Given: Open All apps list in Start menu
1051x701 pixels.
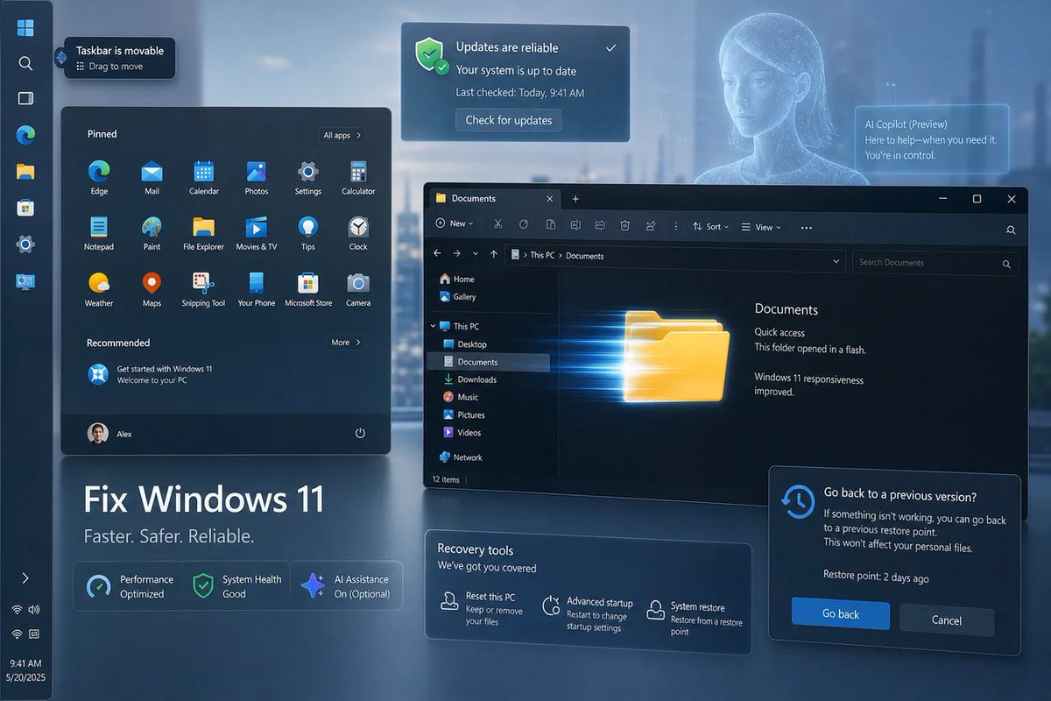Looking at the screenshot, I should (342, 135).
